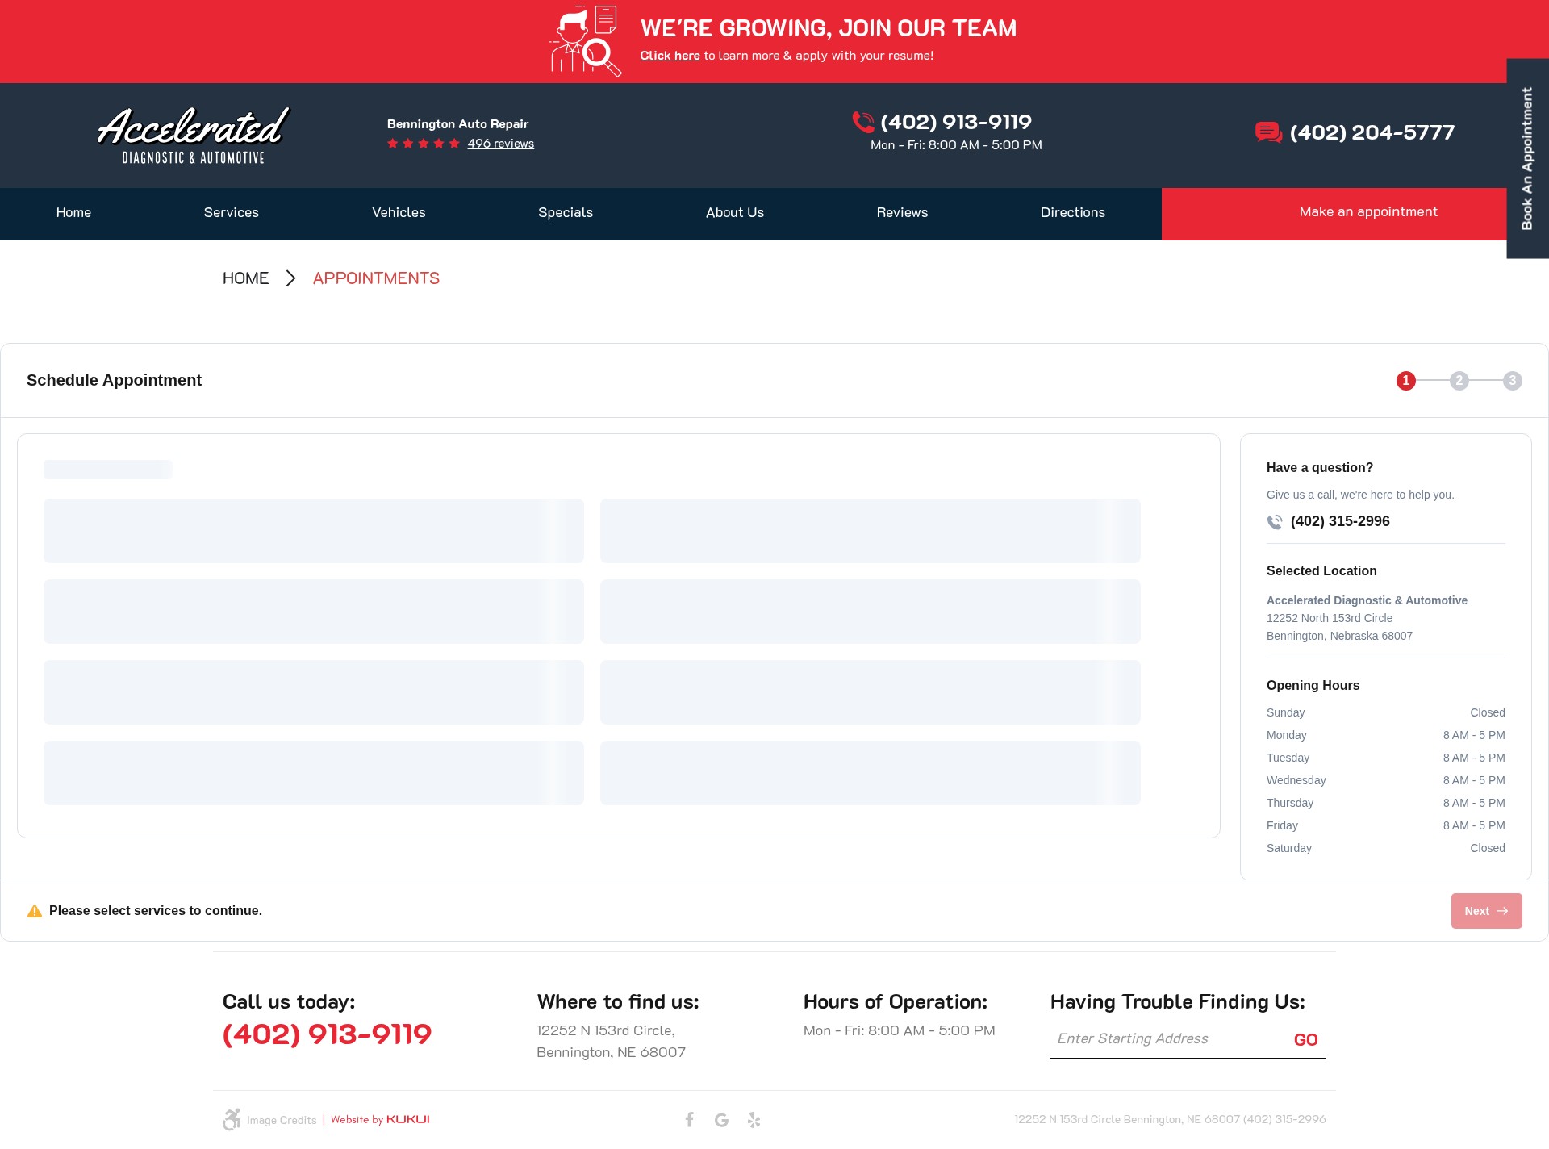Image resolution: width=1549 pixels, height=1149 pixels.
Task: Click the HOME breadcrumb link
Action: tap(245, 278)
